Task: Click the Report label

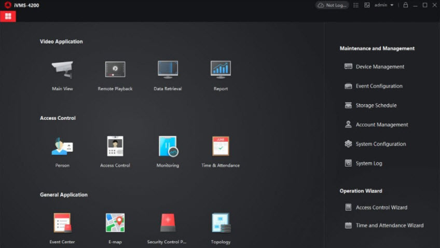Action: [x=221, y=89]
